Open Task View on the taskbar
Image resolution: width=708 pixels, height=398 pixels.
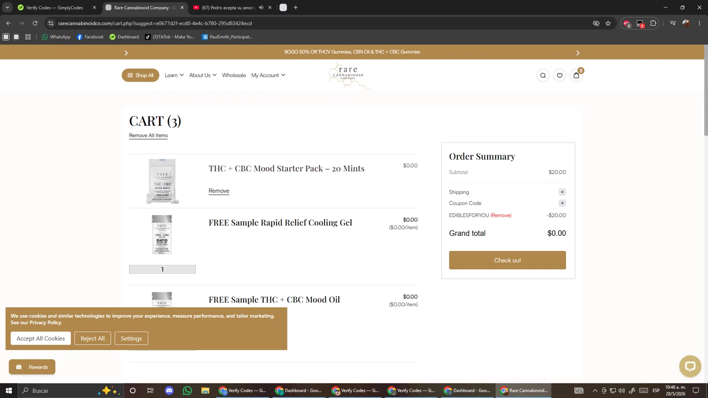click(151, 390)
